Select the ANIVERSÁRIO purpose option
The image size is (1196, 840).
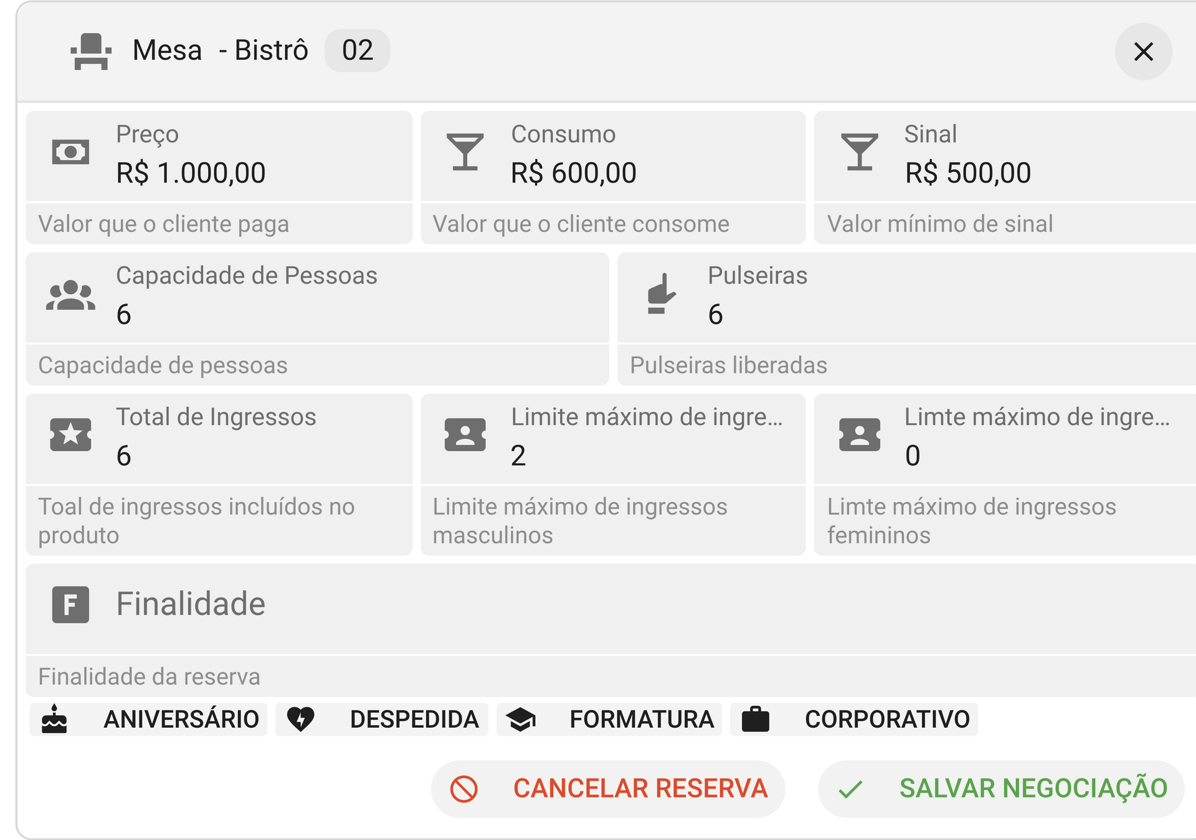148,719
